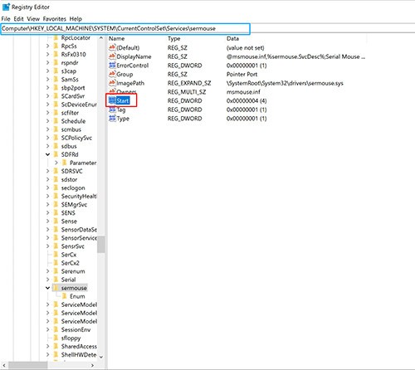Click the sfloppy folder icon

56,338
